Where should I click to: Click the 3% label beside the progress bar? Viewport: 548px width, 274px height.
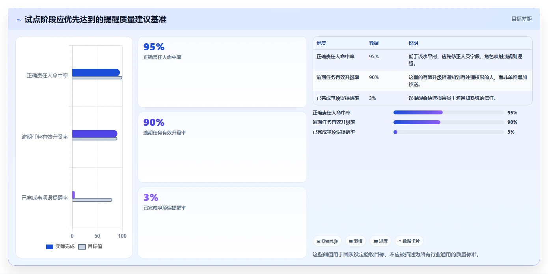(511, 132)
